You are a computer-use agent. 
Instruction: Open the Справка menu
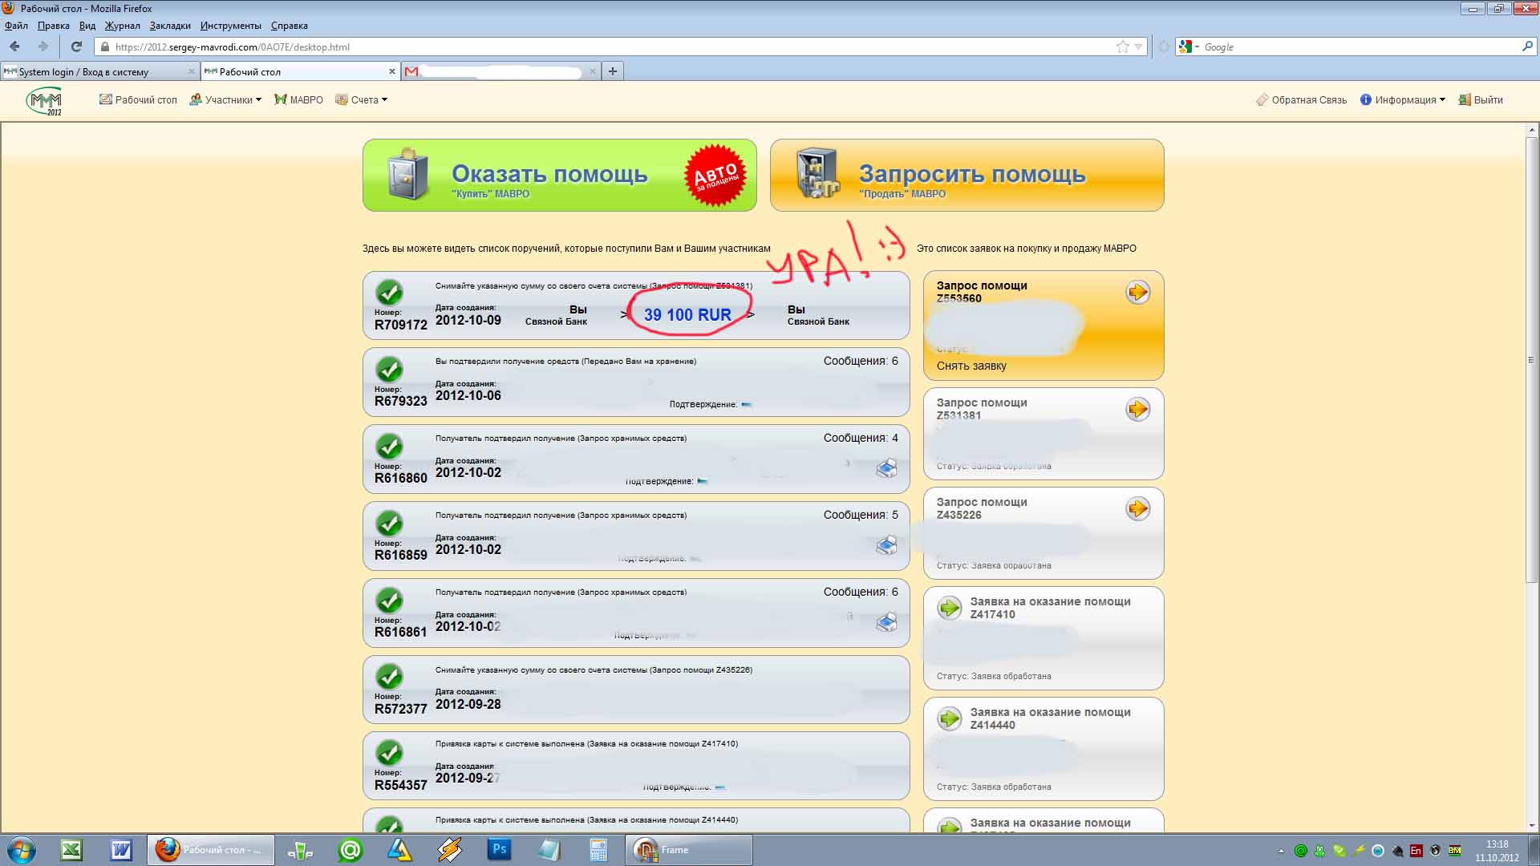coord(289,26)
